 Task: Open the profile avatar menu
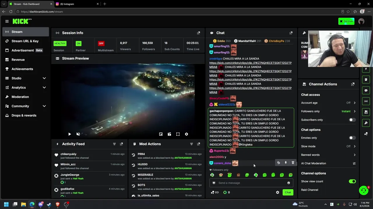click(361, 21)
